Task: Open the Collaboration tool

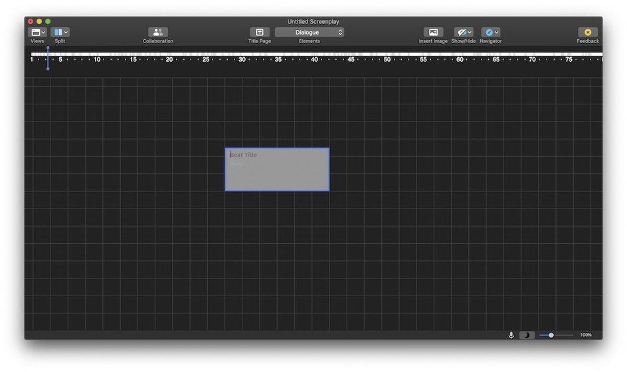Action: pos(158,32)
